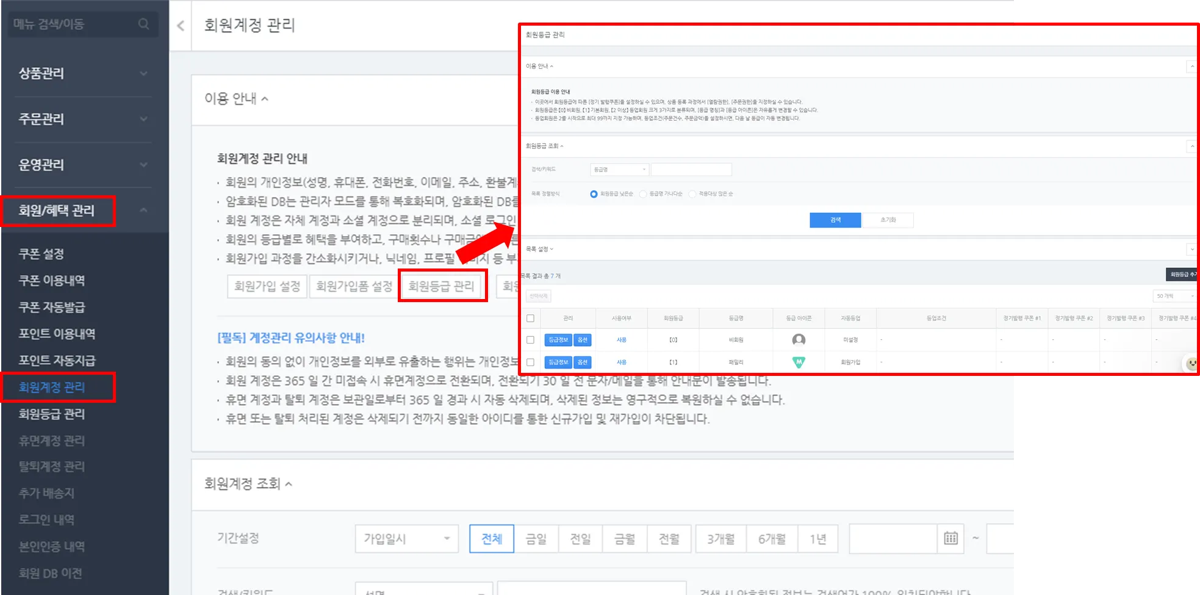Open the 등급명 search keyword dropdown

click(x=620, y=170)
